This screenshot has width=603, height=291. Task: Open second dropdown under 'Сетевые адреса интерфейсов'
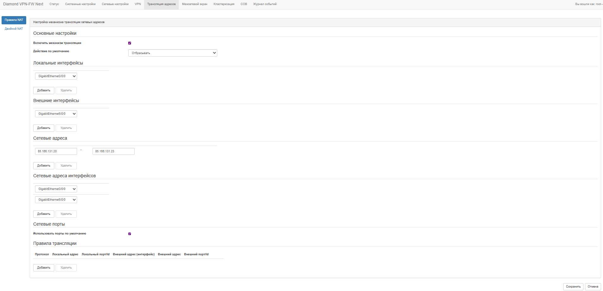click(56, 200)
